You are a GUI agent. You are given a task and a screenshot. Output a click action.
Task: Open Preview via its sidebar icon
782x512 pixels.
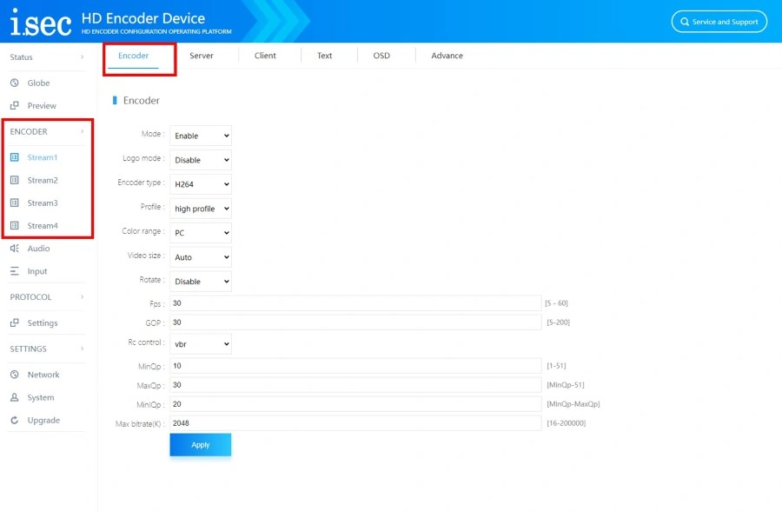coord(15,105)
